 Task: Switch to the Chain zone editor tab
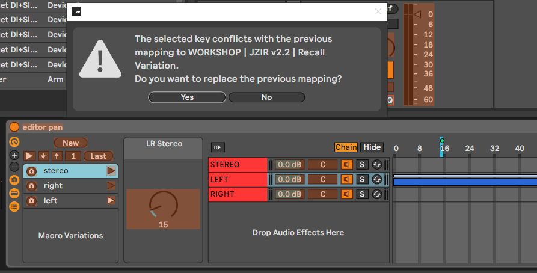tap(346, 147)
